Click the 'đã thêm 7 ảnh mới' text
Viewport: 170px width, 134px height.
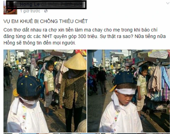tap(62, 4)
